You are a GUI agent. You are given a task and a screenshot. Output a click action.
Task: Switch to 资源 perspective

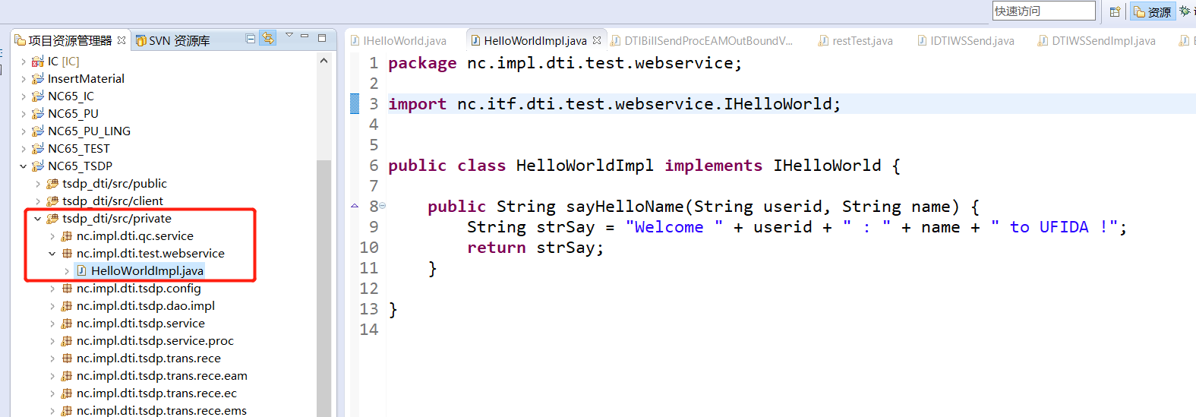pos(1153,11)
